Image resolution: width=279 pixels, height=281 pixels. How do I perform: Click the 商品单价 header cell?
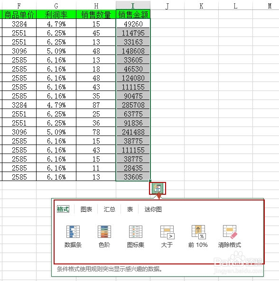(x=19, y=15)
